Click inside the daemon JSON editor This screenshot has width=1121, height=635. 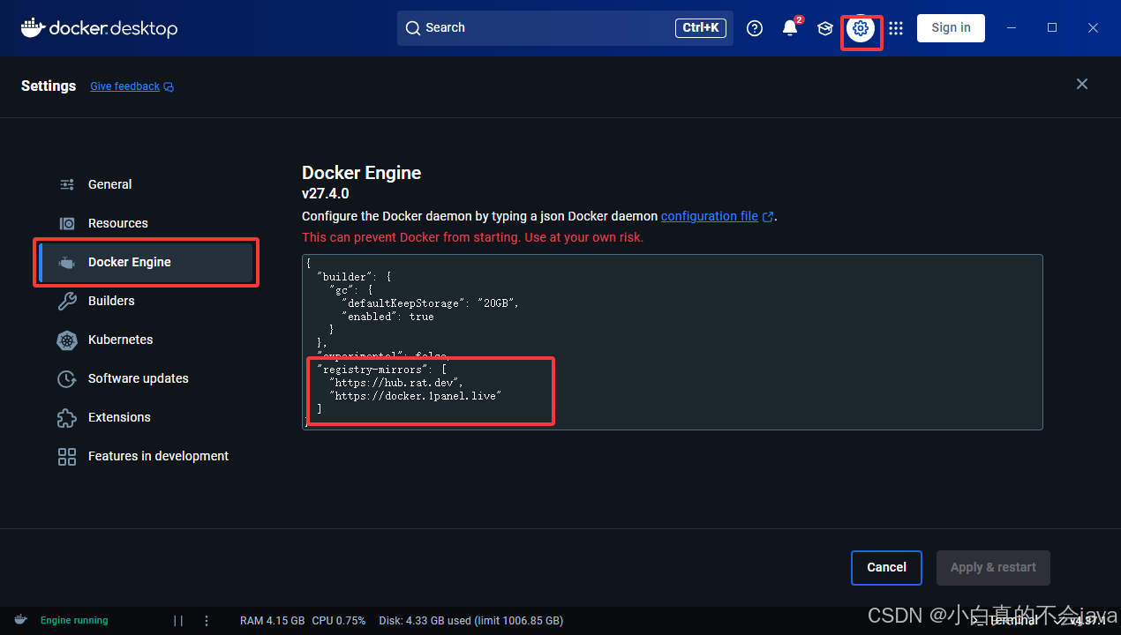click(x=672, y=342)
